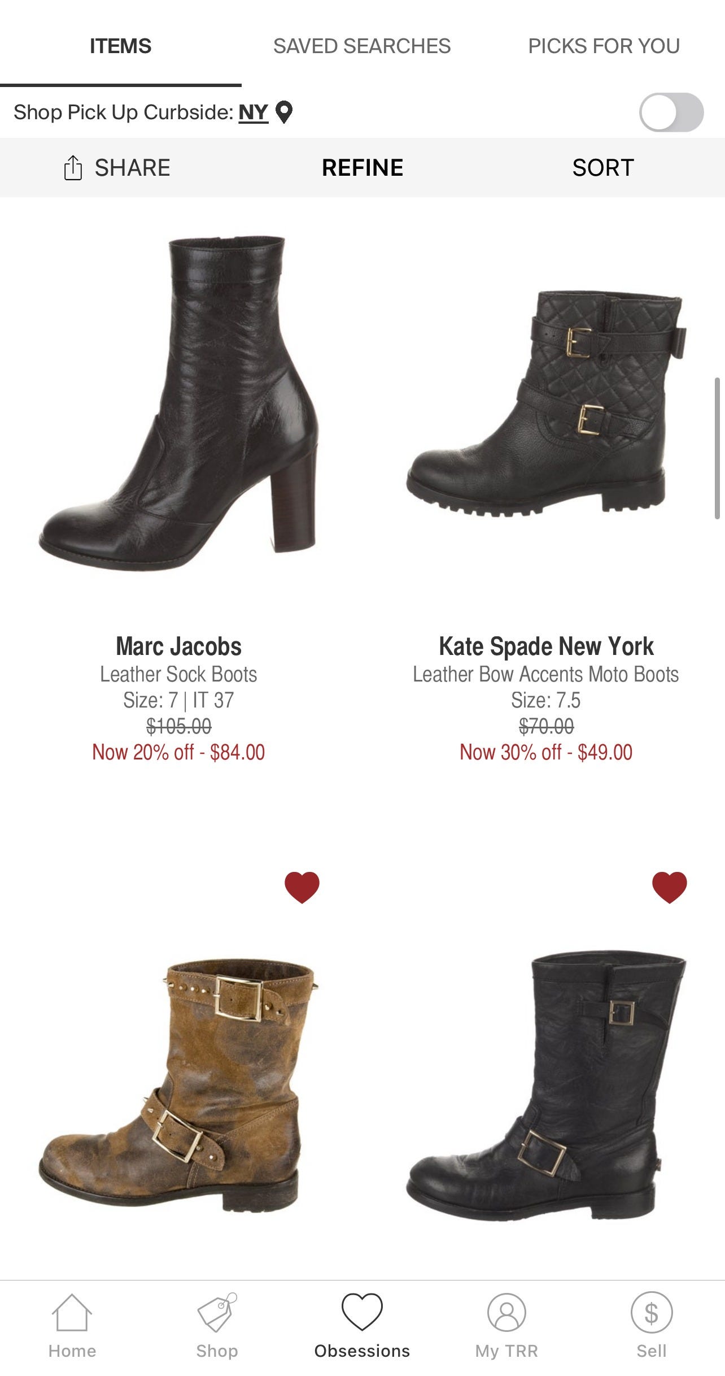Click the vertical scrollbar indicator

coord(717,448)
